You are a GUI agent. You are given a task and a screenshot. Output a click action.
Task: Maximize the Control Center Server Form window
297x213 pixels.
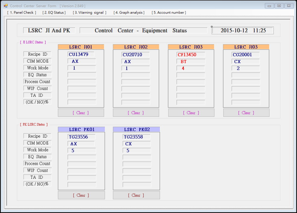(279, 6)
